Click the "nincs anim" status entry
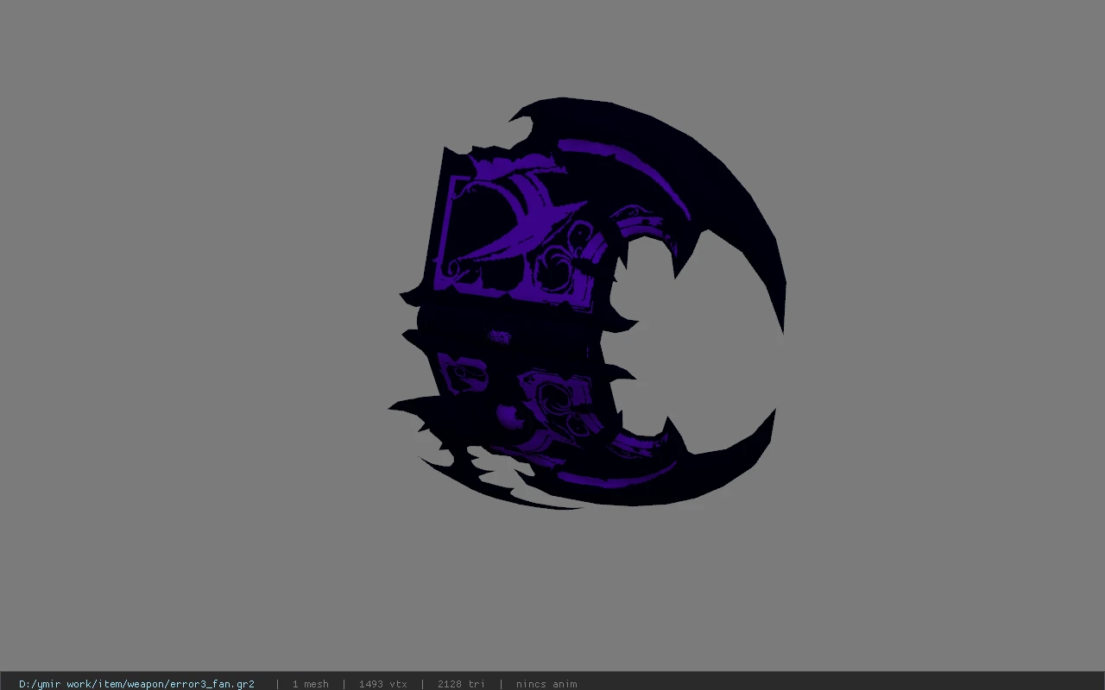 546,684
